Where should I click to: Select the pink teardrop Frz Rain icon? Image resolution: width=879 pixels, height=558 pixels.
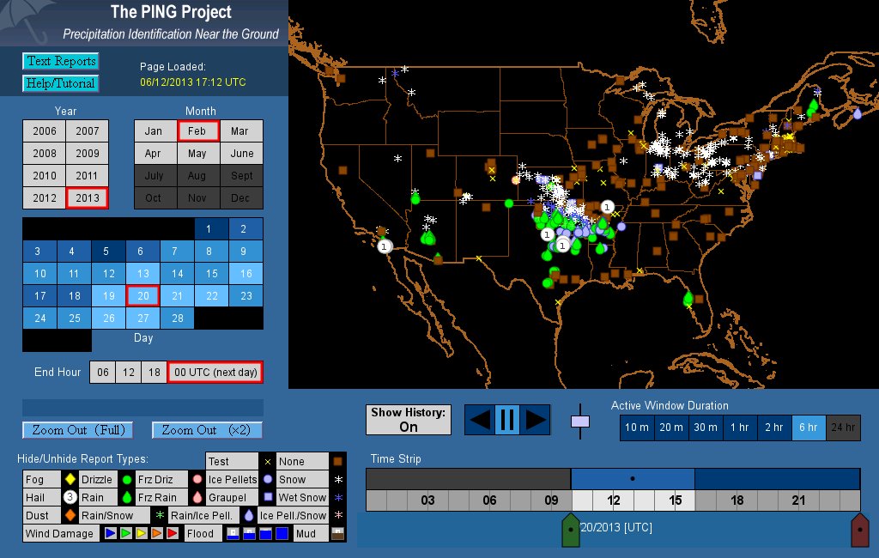pos(197,498)
